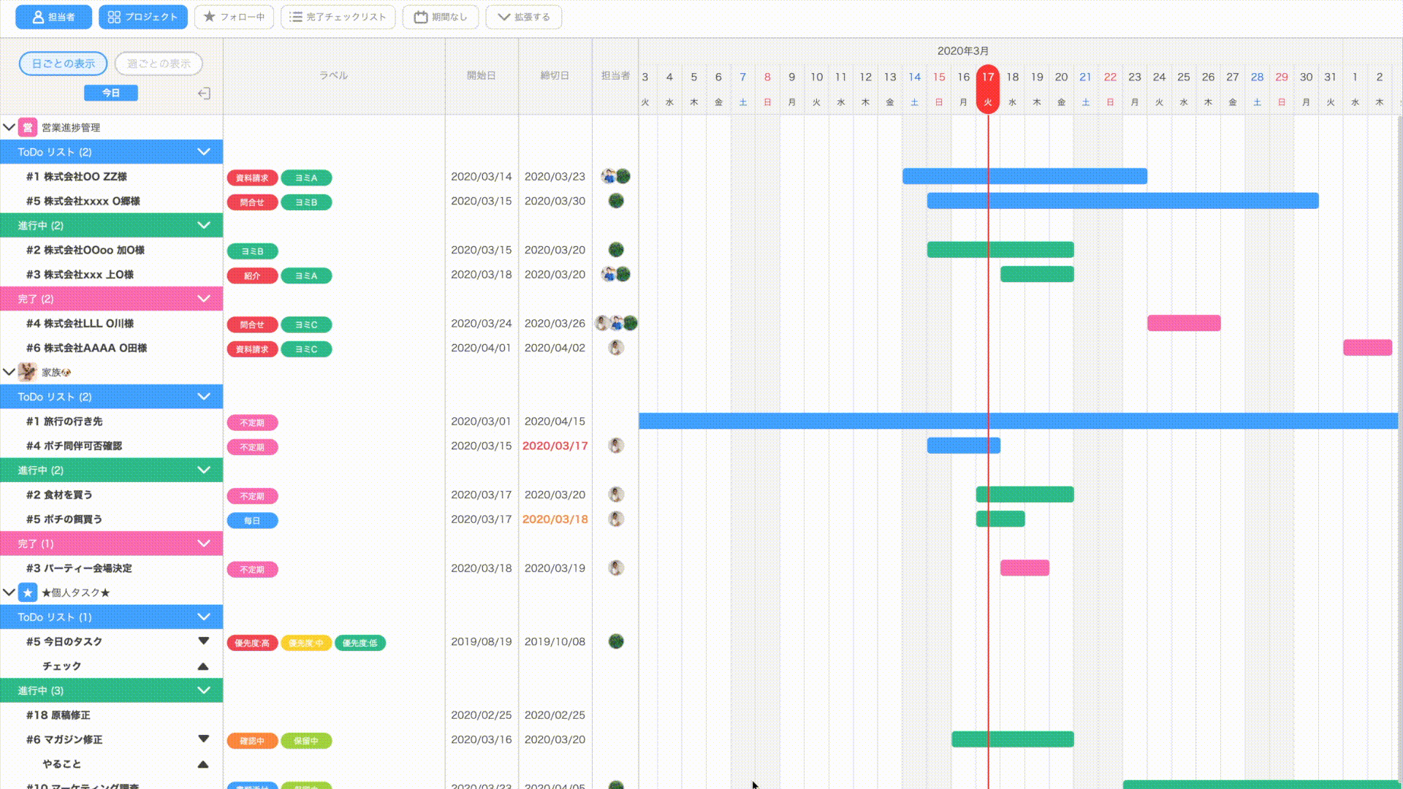This screenshot has height=789, width=1403.
Task: Collapse the 営業進捗管理 project tree
Action: pyautogui.click(x=9, y=127)
